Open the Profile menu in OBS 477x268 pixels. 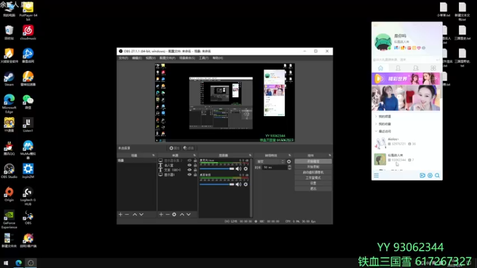click(167, 58)
